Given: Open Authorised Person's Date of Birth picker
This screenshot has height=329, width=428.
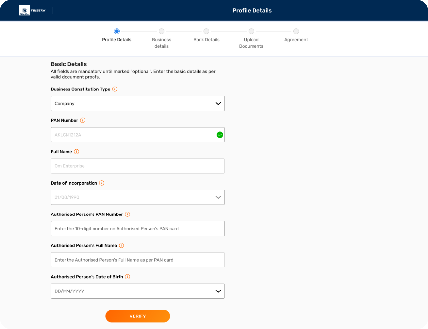Looking at the screenshot, I should [218, 291].
